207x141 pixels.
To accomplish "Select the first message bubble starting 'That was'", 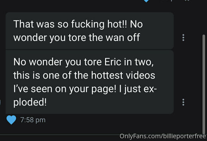I will point(90,31).
